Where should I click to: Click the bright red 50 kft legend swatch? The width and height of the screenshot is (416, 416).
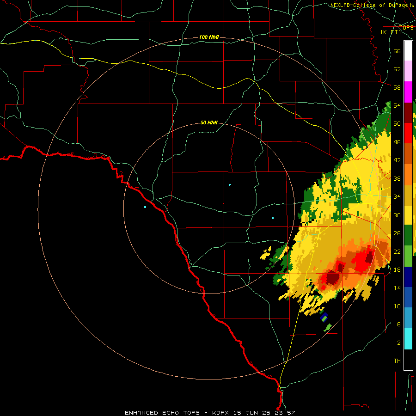[408, 133]
